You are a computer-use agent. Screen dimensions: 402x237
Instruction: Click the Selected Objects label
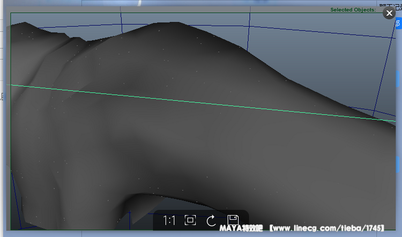(353, 10)
